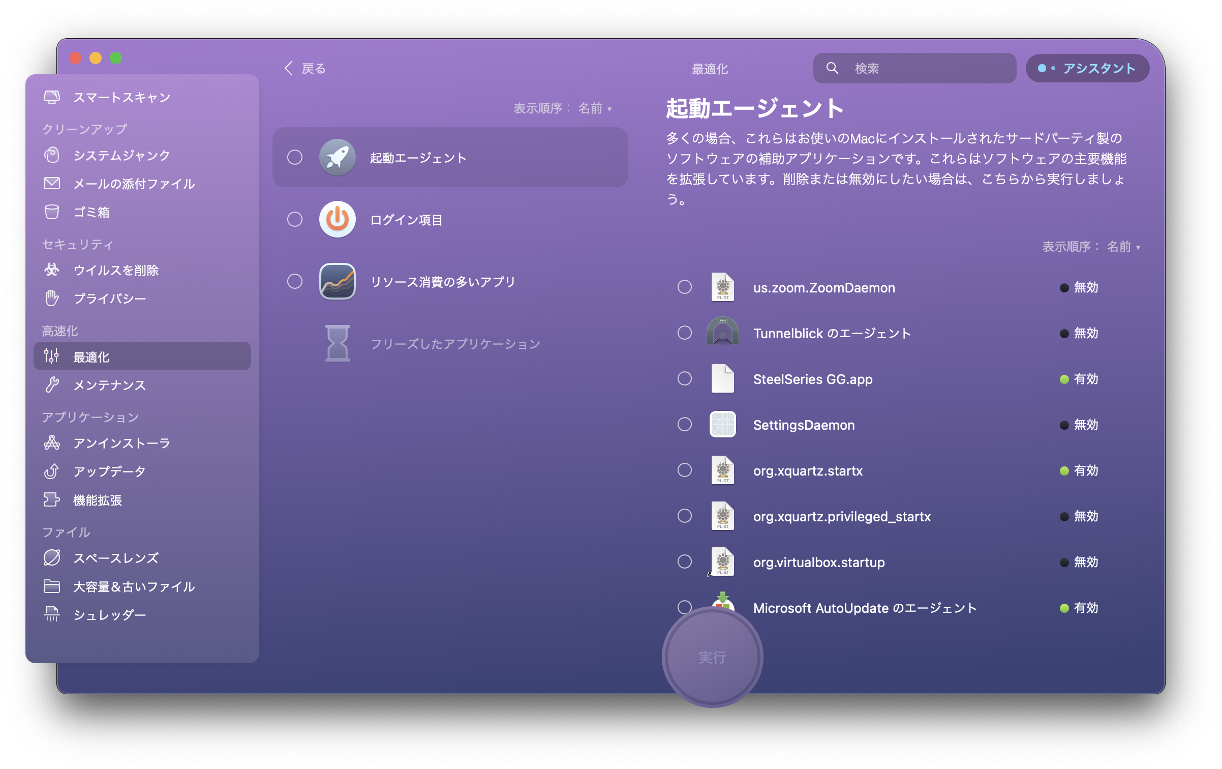The image size is (1222, 769).
Task: Go to メールの添付ファイル sidebar item
Action: pos(142,184)
